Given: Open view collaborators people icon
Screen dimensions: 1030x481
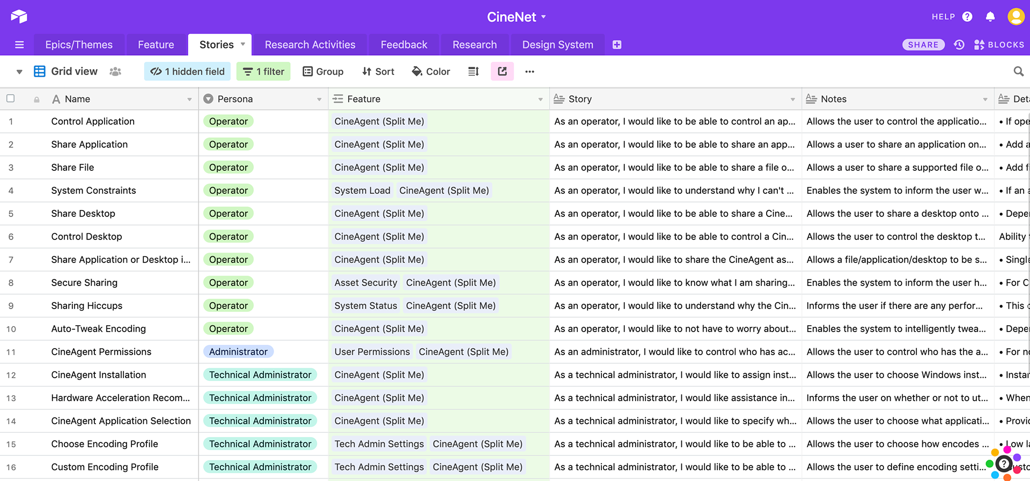Looking at the screenshot, I should [115, 71].
